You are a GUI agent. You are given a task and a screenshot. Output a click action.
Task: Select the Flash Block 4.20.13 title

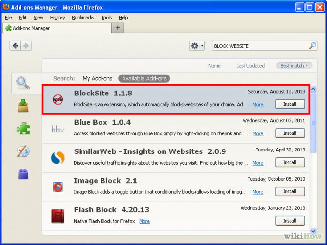coord(112,210)
